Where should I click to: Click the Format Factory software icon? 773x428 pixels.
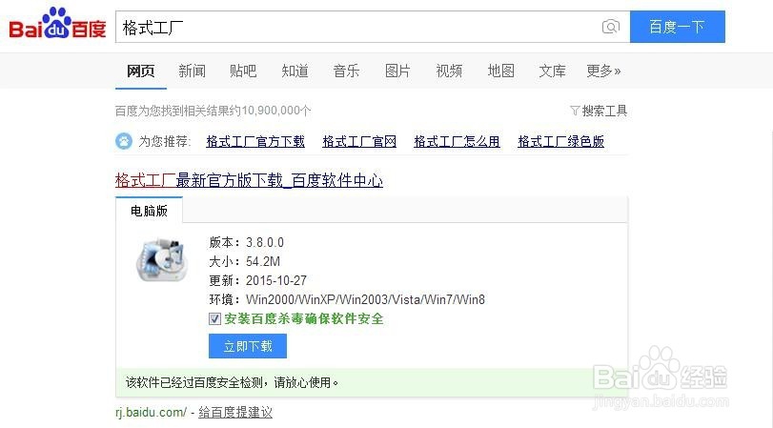pyautogui.click(x=162, y=260)
